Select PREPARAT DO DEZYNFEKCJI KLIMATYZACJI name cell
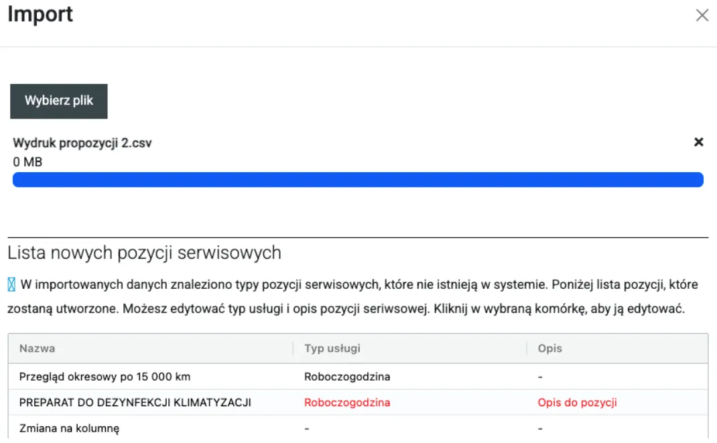This screenshot has height=443, width=717. click(x=135, y=403)
